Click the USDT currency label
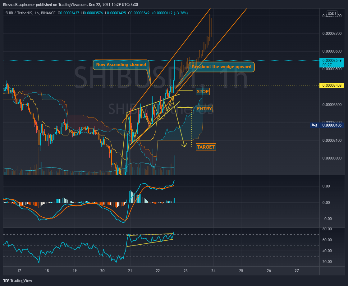This screenshot has height=286, width=348. pos(332,13)
